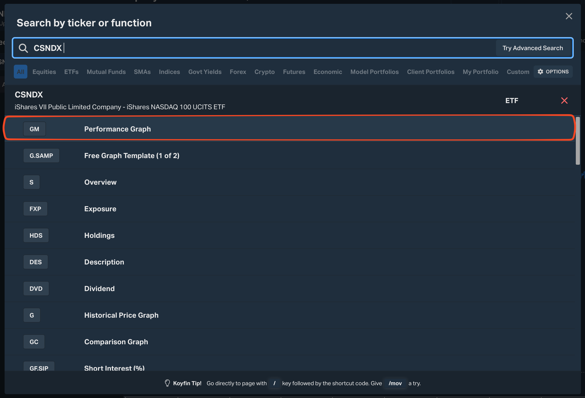Open the Options gear settings
585x398 pixels.
(553, 72)
